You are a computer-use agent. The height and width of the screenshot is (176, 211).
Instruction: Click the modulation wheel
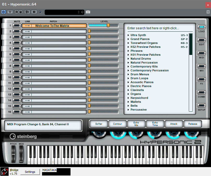pos(21,154)
